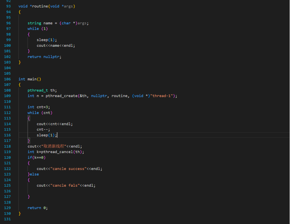This screenshot has height=224, width=290.
Task: Click 'while (cnt)' statement
Action: point(40,113)
